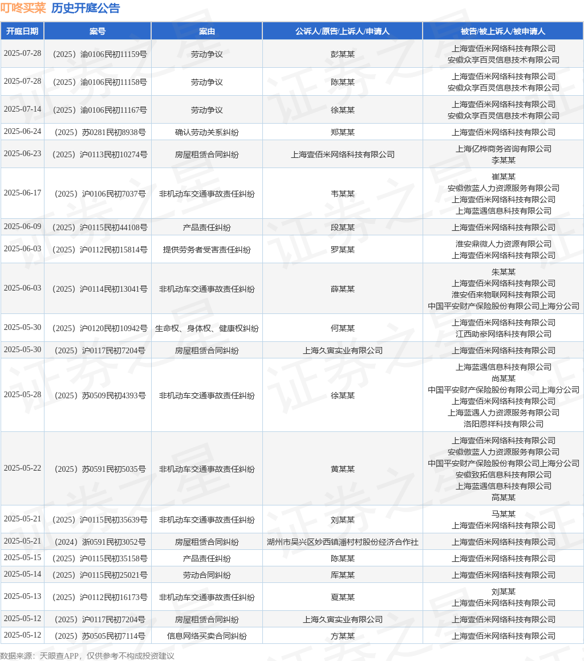Select defendant 上海蓝遇人力资源服务有限公司

(504, 413)
